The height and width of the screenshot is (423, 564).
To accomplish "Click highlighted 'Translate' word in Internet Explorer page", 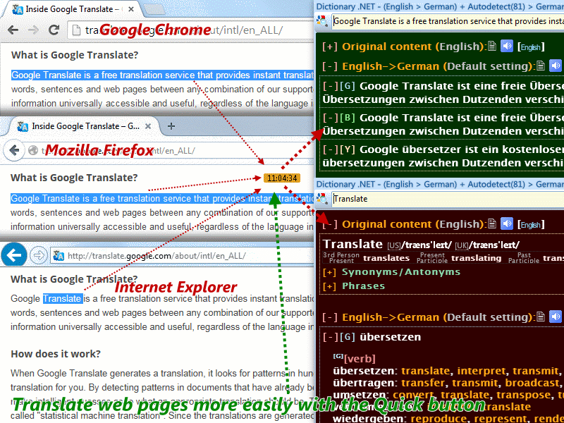I will pos(63,298).
